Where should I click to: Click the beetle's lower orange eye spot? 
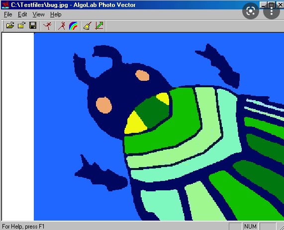pos(104,105)
